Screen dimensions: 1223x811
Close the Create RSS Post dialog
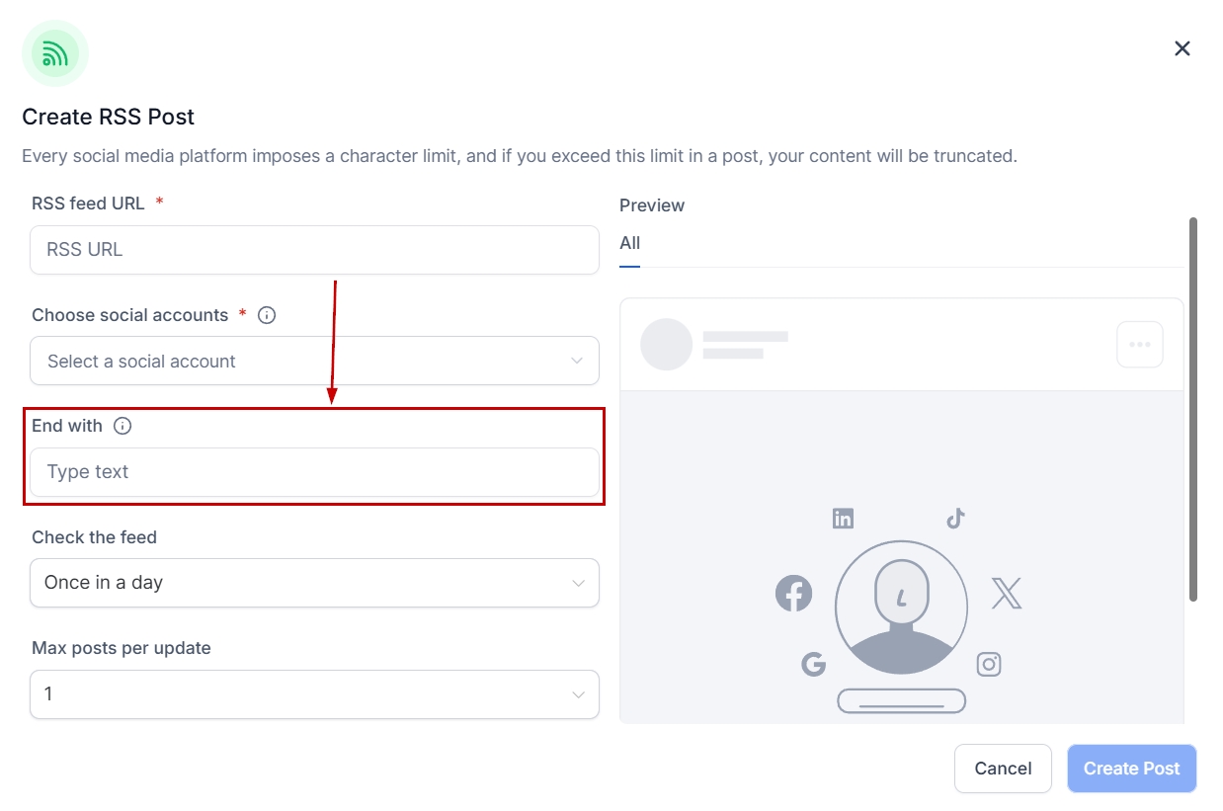tap(1182, 48)
